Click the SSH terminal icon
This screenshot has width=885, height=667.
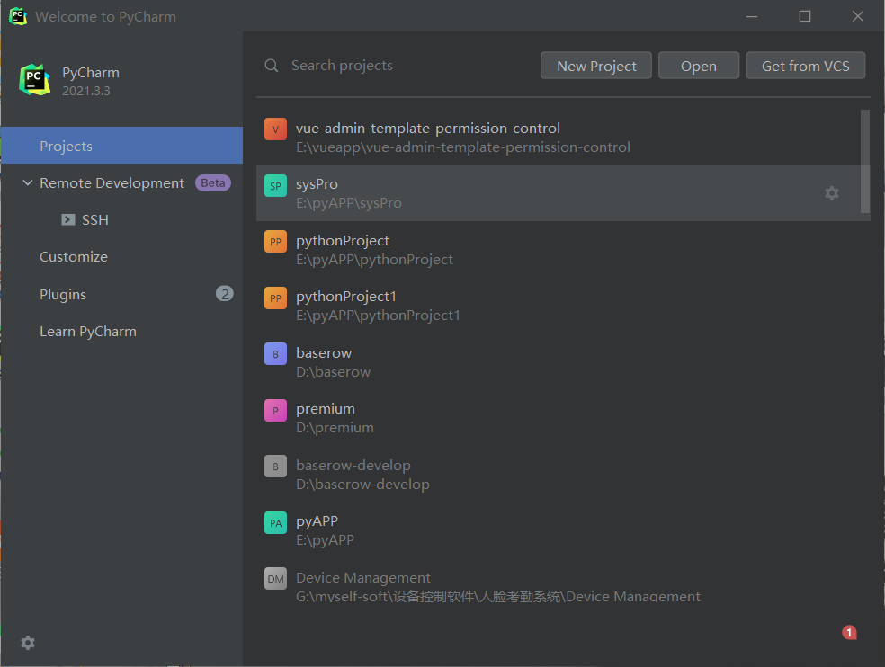(x=68, y=219)
